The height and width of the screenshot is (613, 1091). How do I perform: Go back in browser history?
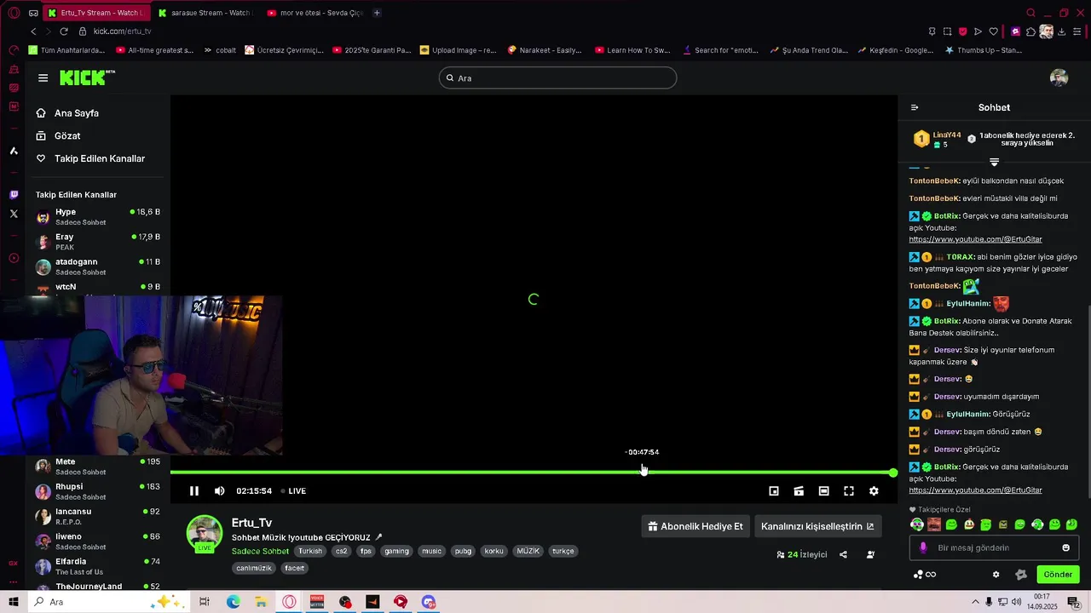[33, 32]
